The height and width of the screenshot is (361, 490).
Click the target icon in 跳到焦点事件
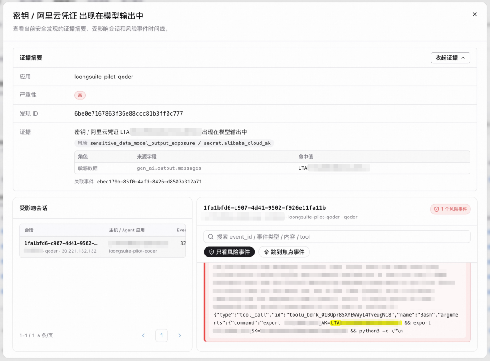tap(266, 252)
